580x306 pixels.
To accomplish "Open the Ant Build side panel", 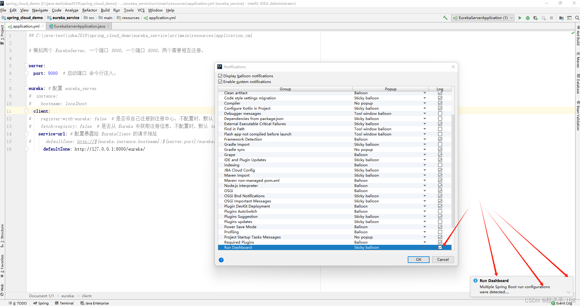I will click(x=578, y=36).
